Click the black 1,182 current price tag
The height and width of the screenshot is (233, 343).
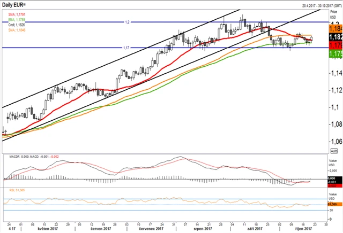335,37
